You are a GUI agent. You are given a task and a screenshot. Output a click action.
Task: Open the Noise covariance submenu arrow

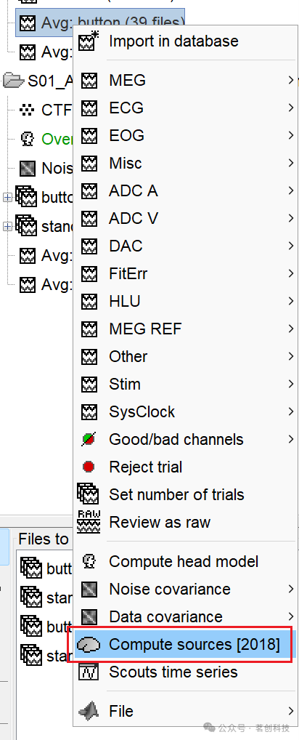[291, 589]
